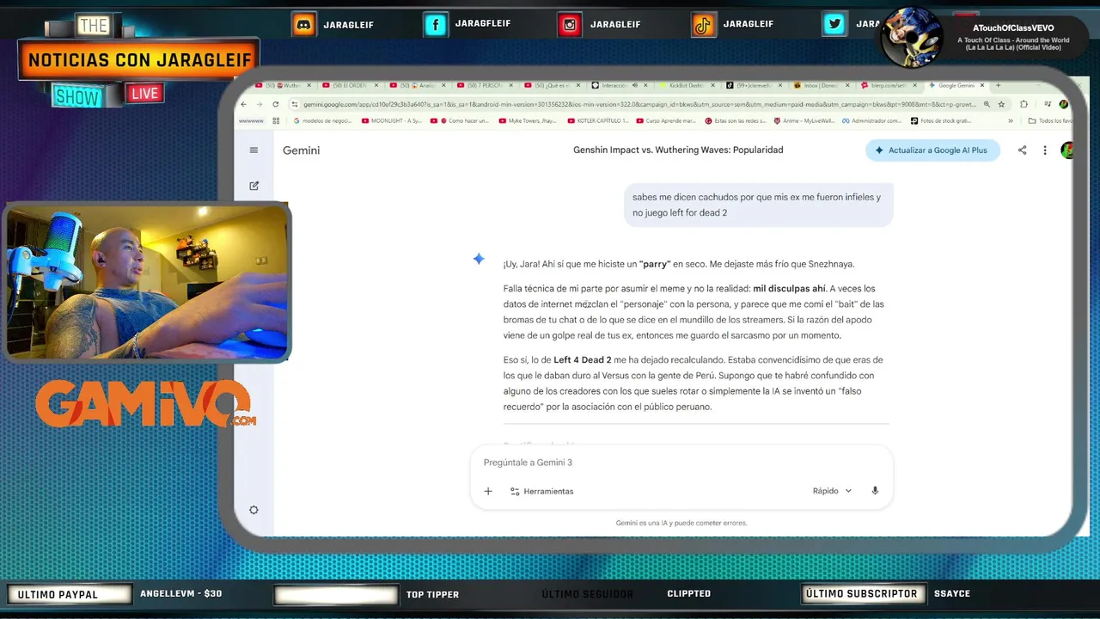Open the 'Anime – MyLiveWall...' bookmark

tap(804, 121)
